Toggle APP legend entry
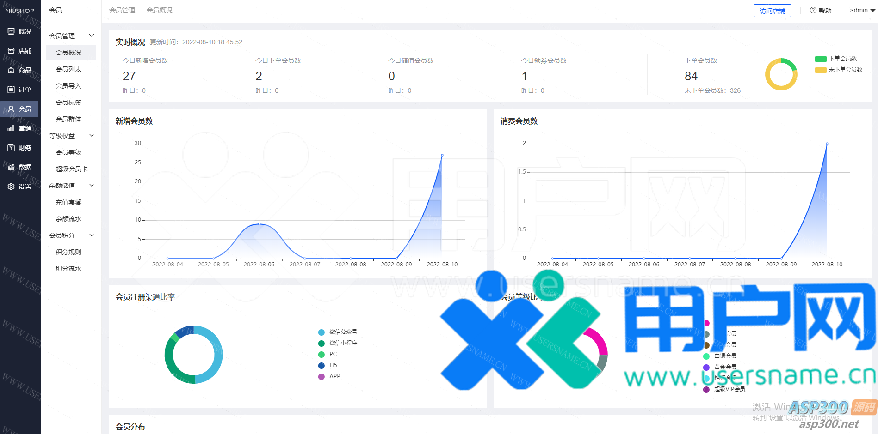This screenshot has width=878, height=434. [x=329, y=376]
